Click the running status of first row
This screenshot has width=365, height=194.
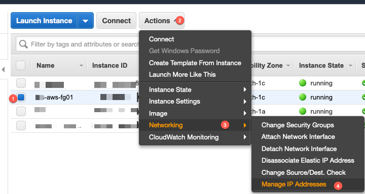[321, 83]
